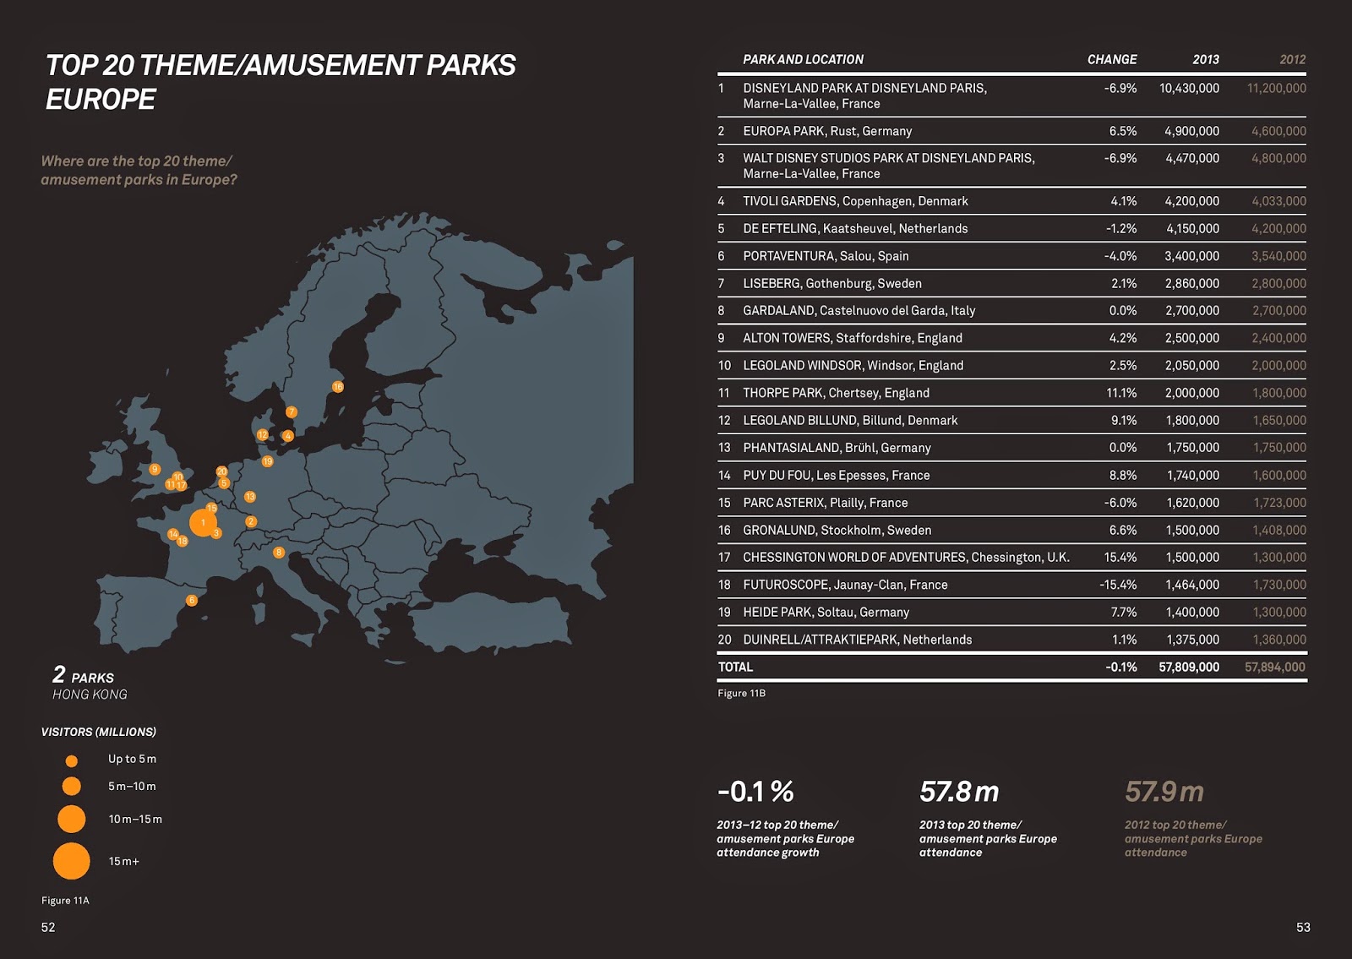Viewport: 1352px width, 959px height.
Task: Select map marker 4 in Denmark
Action: pyautogui.click(x=288, y=436)
